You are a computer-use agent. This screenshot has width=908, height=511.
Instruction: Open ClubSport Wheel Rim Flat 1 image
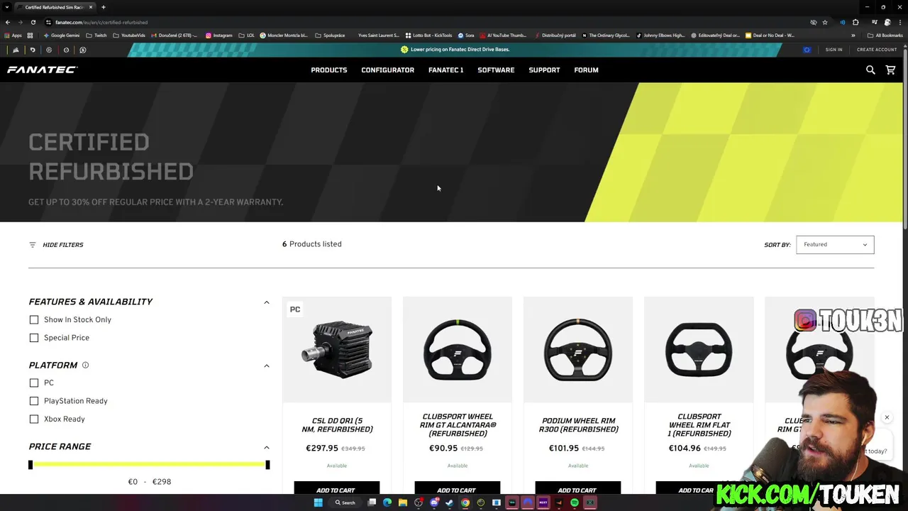[x=699, y=350]
